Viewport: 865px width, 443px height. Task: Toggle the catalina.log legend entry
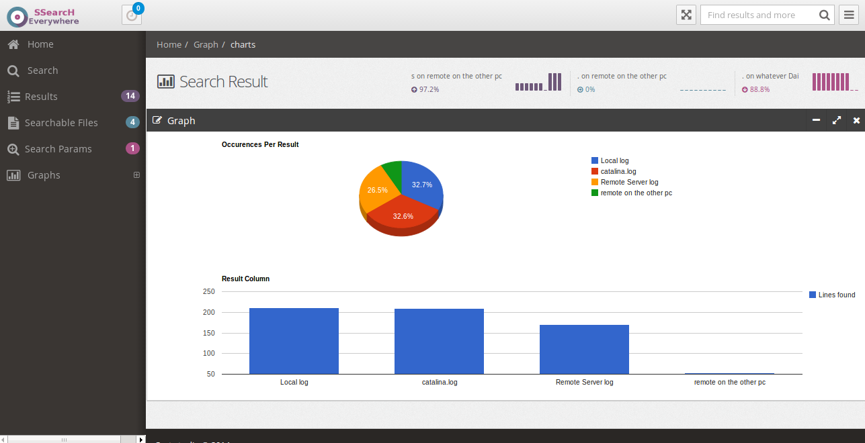(x=613, y=171)
